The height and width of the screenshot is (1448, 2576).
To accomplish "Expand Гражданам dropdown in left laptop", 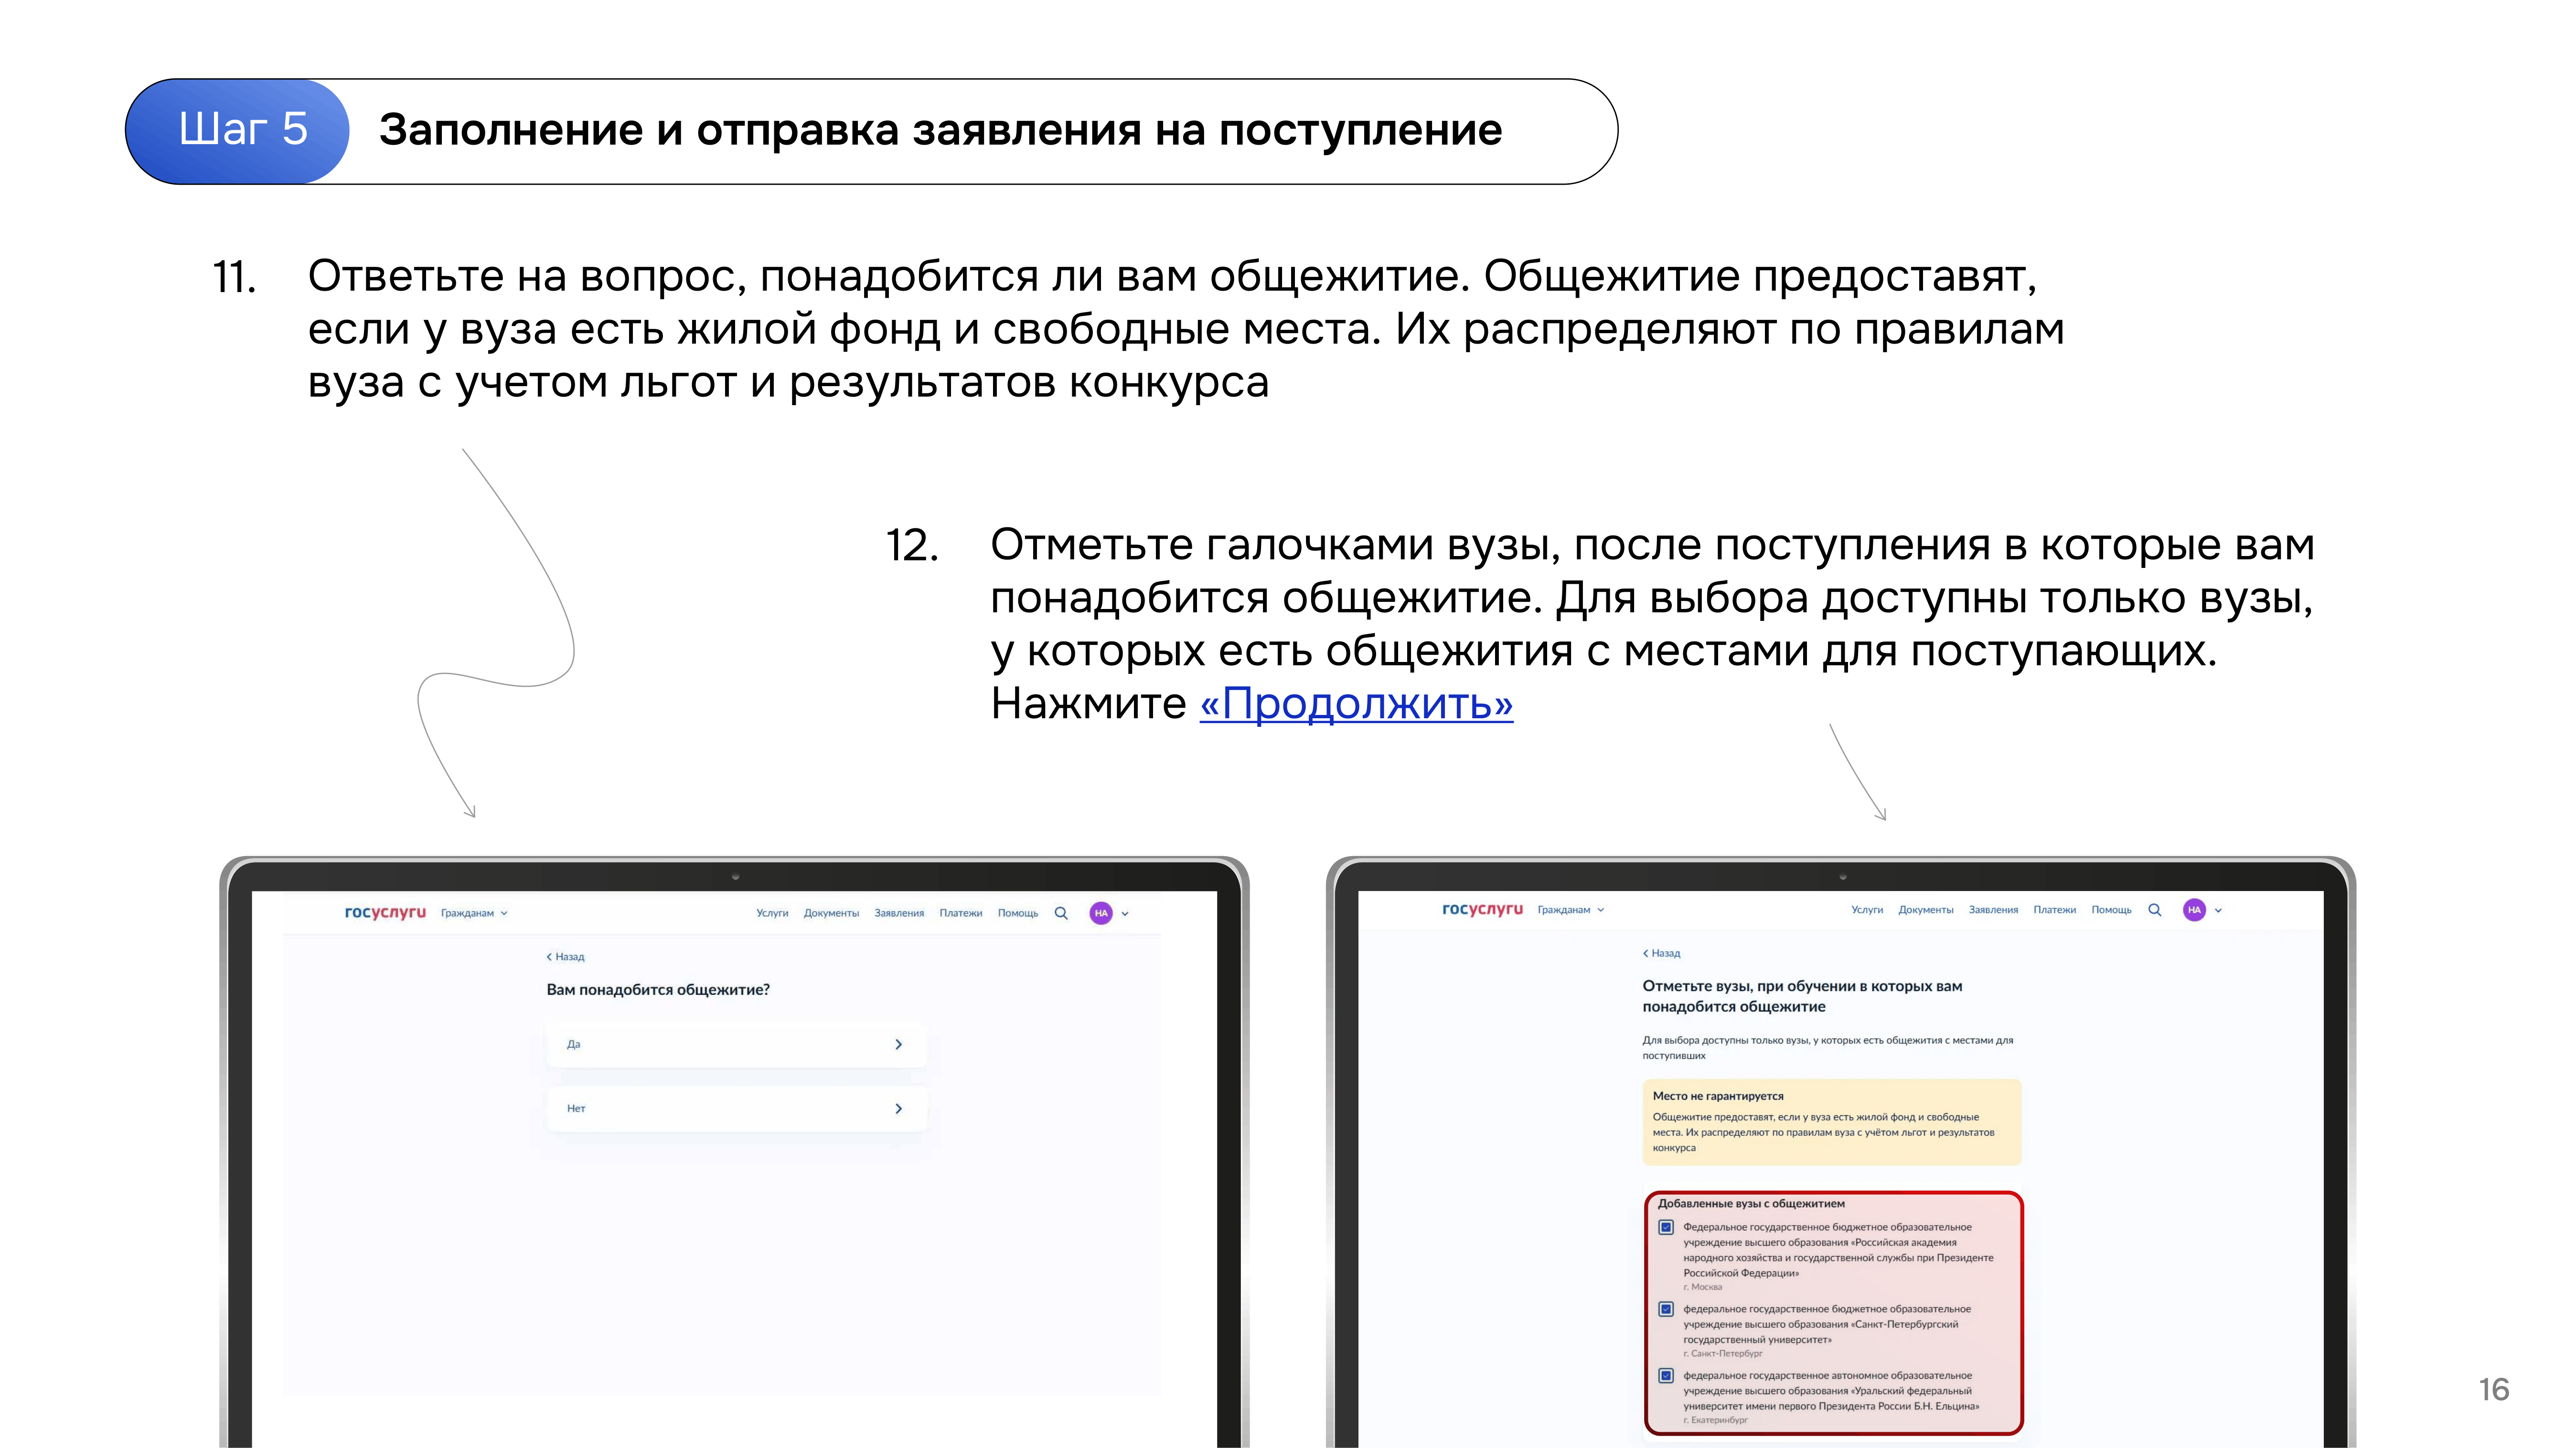I will coord(475,913).
